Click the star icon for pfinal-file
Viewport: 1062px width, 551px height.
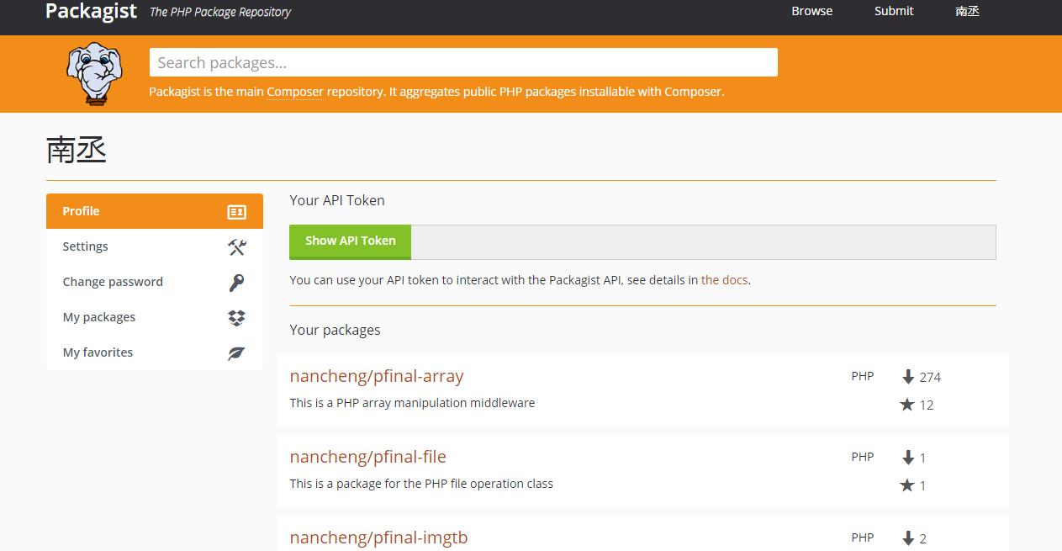point(907,485)
